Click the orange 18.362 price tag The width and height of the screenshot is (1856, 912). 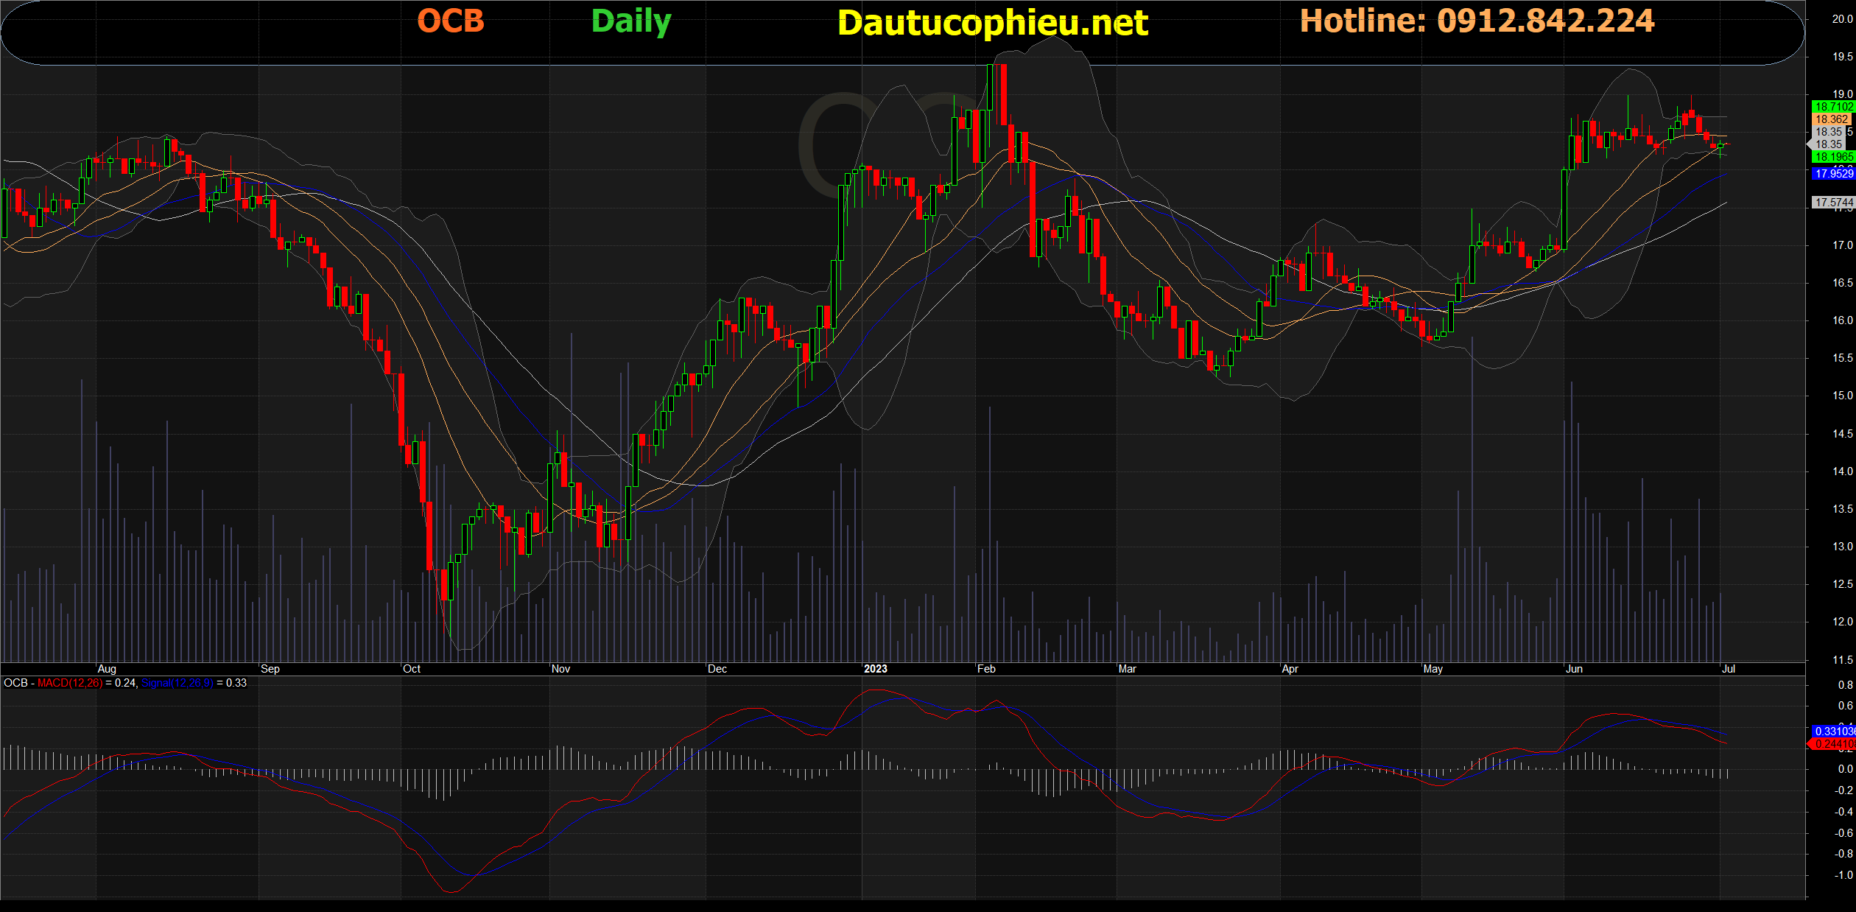1831,119
